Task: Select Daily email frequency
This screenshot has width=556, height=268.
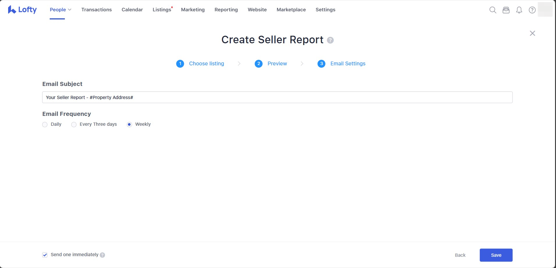Action: [45, 125]
